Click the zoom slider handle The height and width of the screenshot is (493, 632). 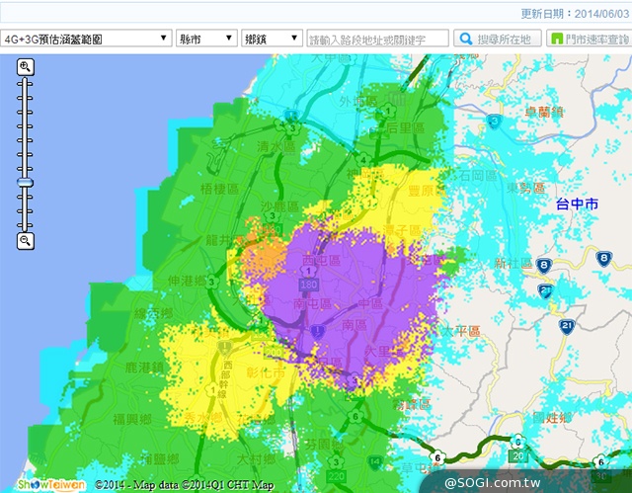(26, 183)
